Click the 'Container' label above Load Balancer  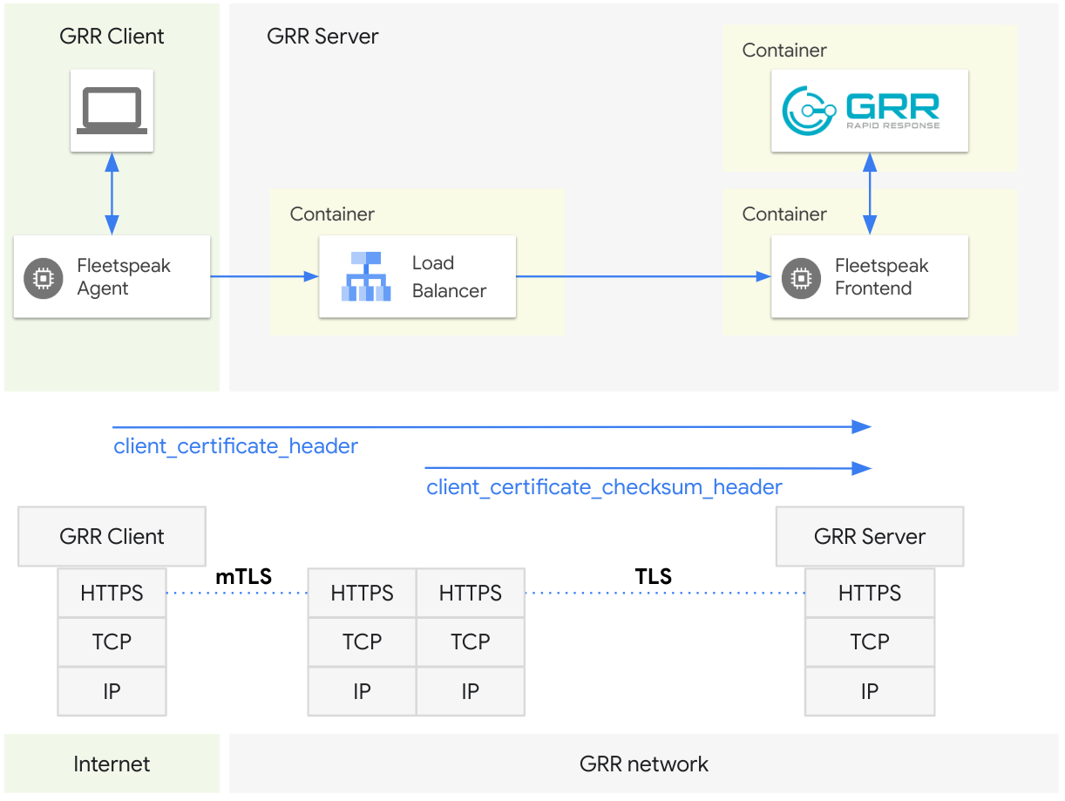[332, 214]
